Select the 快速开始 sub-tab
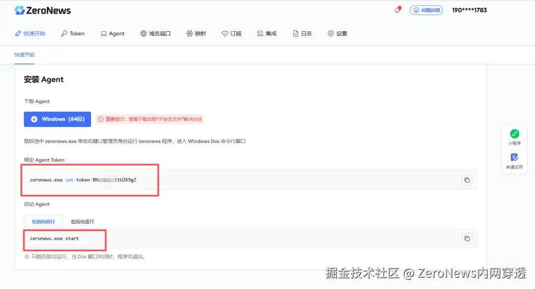 pyautogui.click(x=24, y=54)
